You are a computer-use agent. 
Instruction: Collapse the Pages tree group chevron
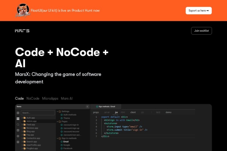(58, 122)
